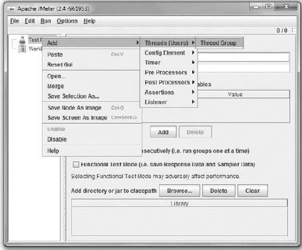
Task: Click the comments input field
Action: (243, 67)
